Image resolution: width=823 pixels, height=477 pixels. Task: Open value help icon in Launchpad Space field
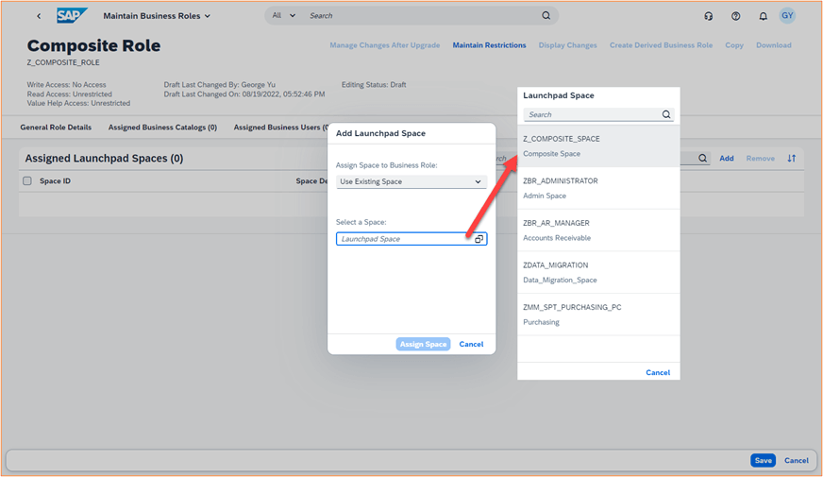[479, 239]
